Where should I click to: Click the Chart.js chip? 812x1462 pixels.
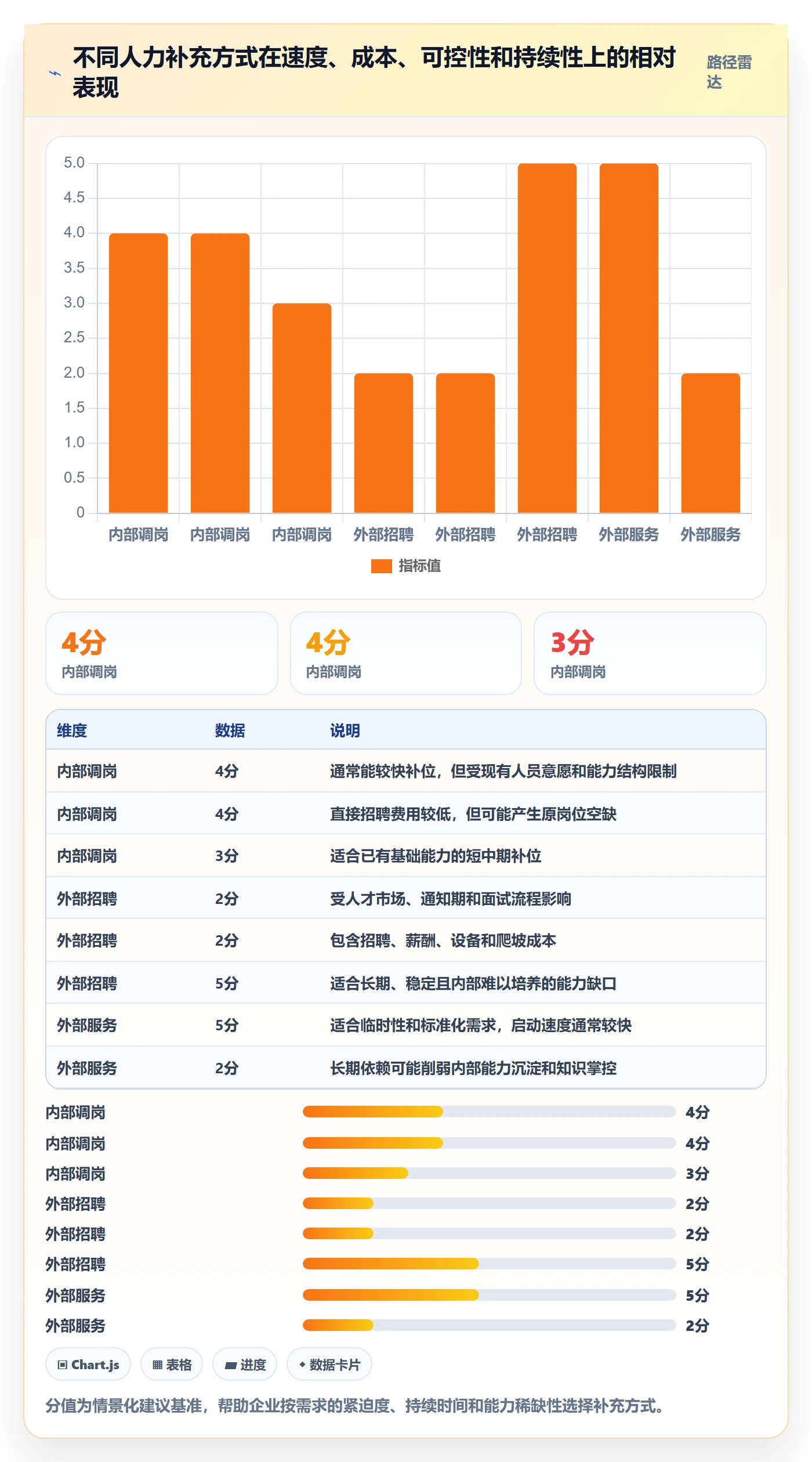88,1365
